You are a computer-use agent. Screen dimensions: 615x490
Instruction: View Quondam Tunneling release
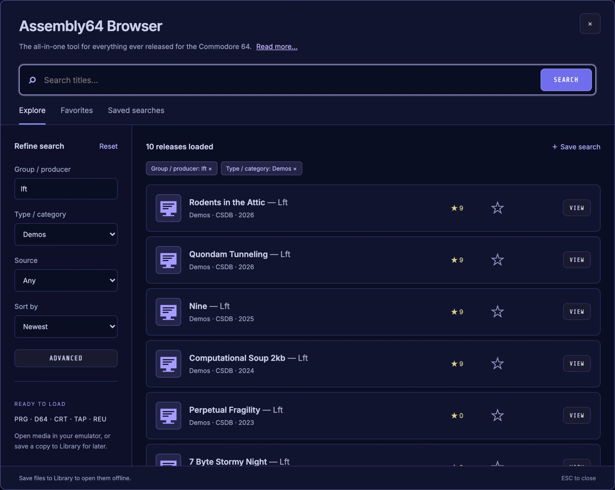[577, 260]
